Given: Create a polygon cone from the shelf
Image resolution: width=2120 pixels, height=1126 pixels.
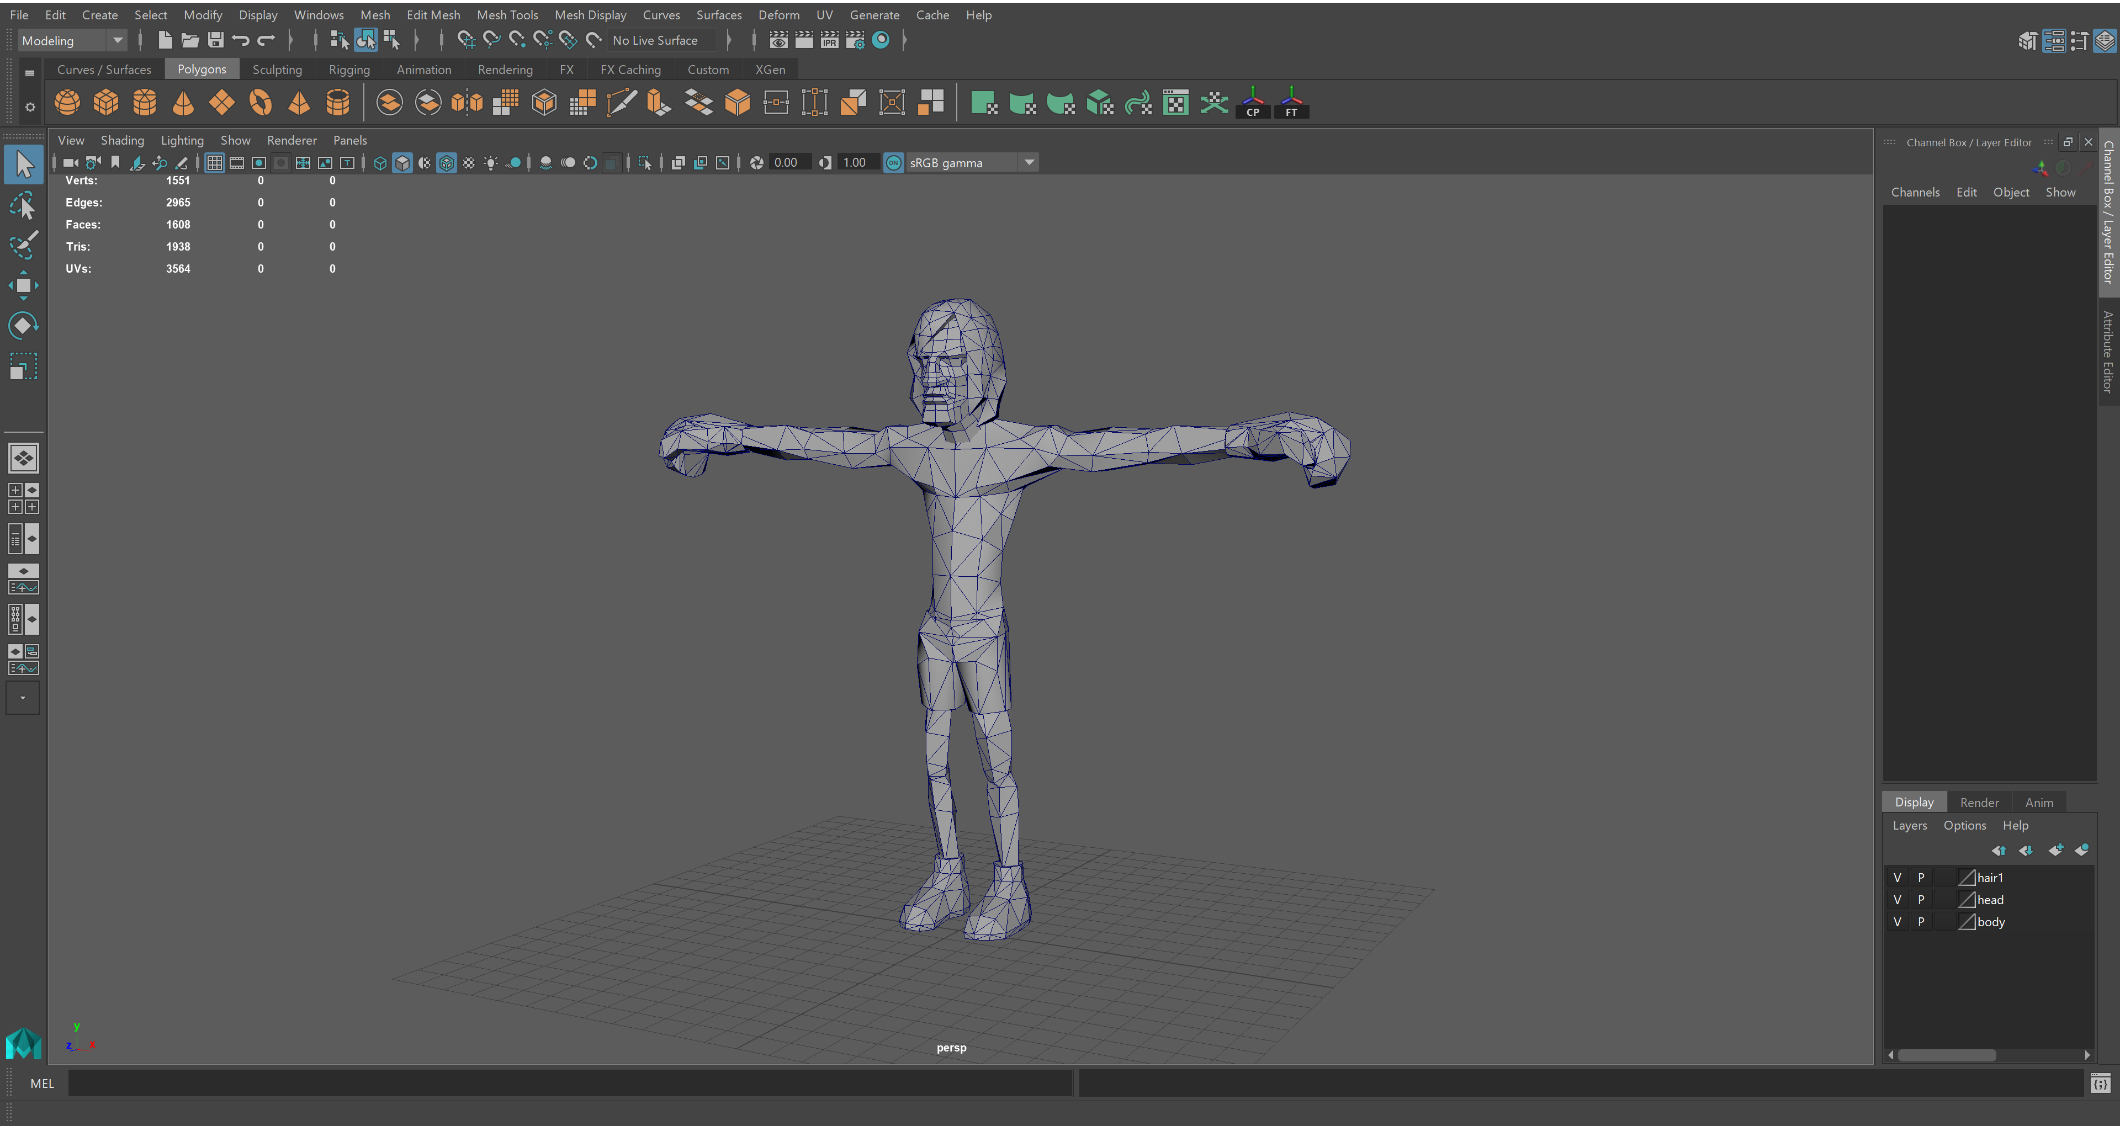Looking at the screenshot, I should coord(183,103).
